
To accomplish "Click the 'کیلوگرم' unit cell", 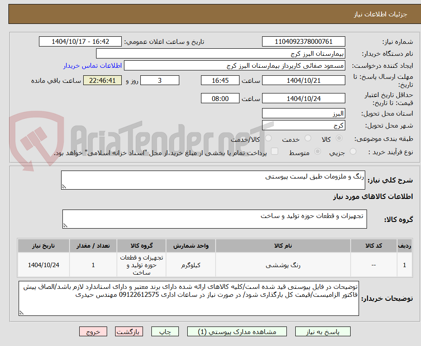I will point(191,265).
